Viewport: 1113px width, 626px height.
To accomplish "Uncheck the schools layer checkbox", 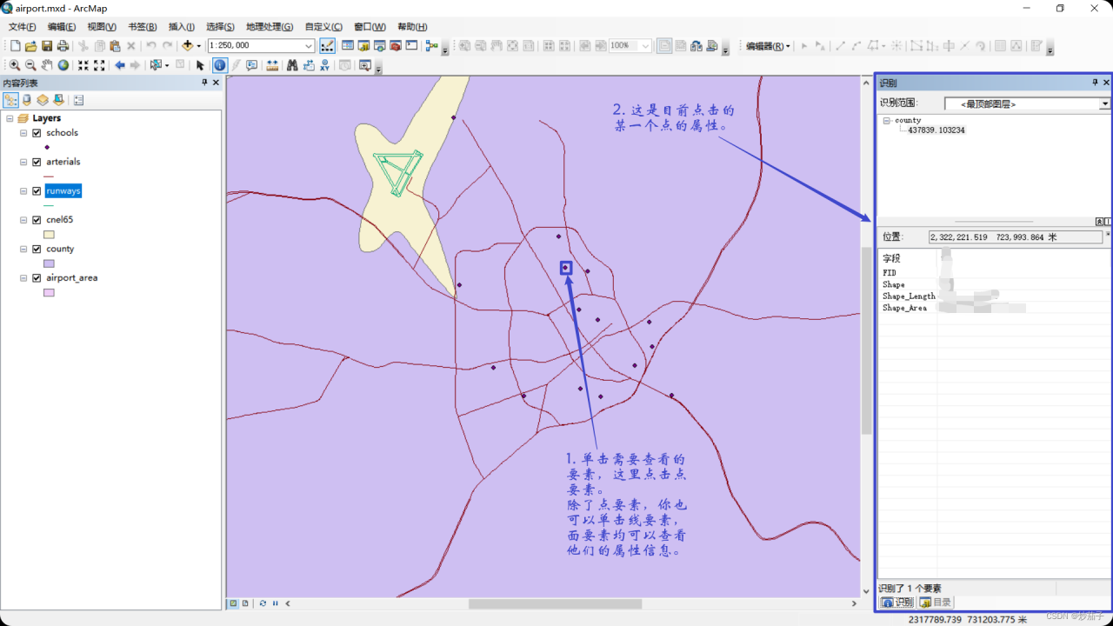I will click(x=37, y=133).
